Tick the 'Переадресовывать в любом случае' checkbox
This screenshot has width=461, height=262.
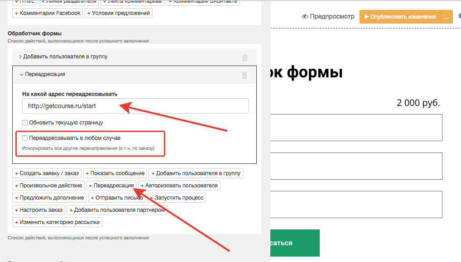(25, 138)
